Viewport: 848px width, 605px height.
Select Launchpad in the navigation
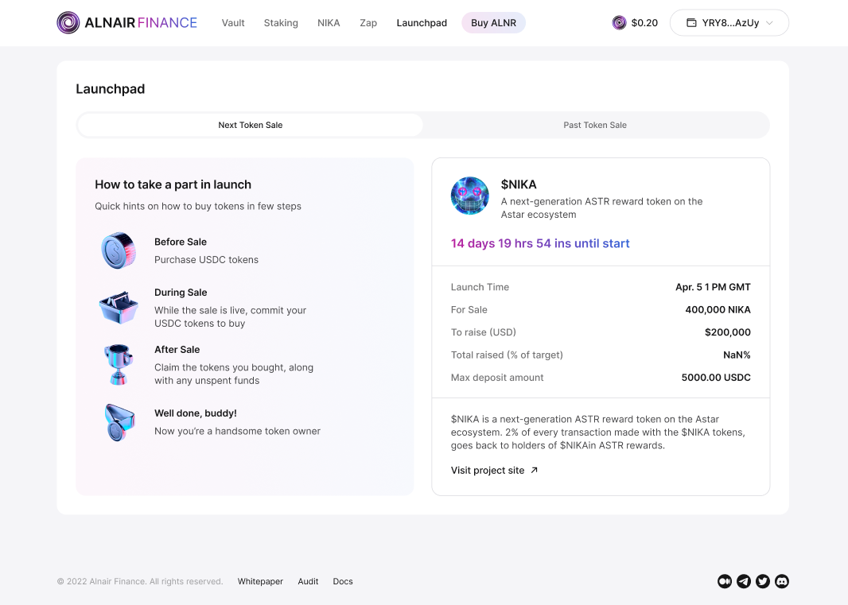[422, 23]
